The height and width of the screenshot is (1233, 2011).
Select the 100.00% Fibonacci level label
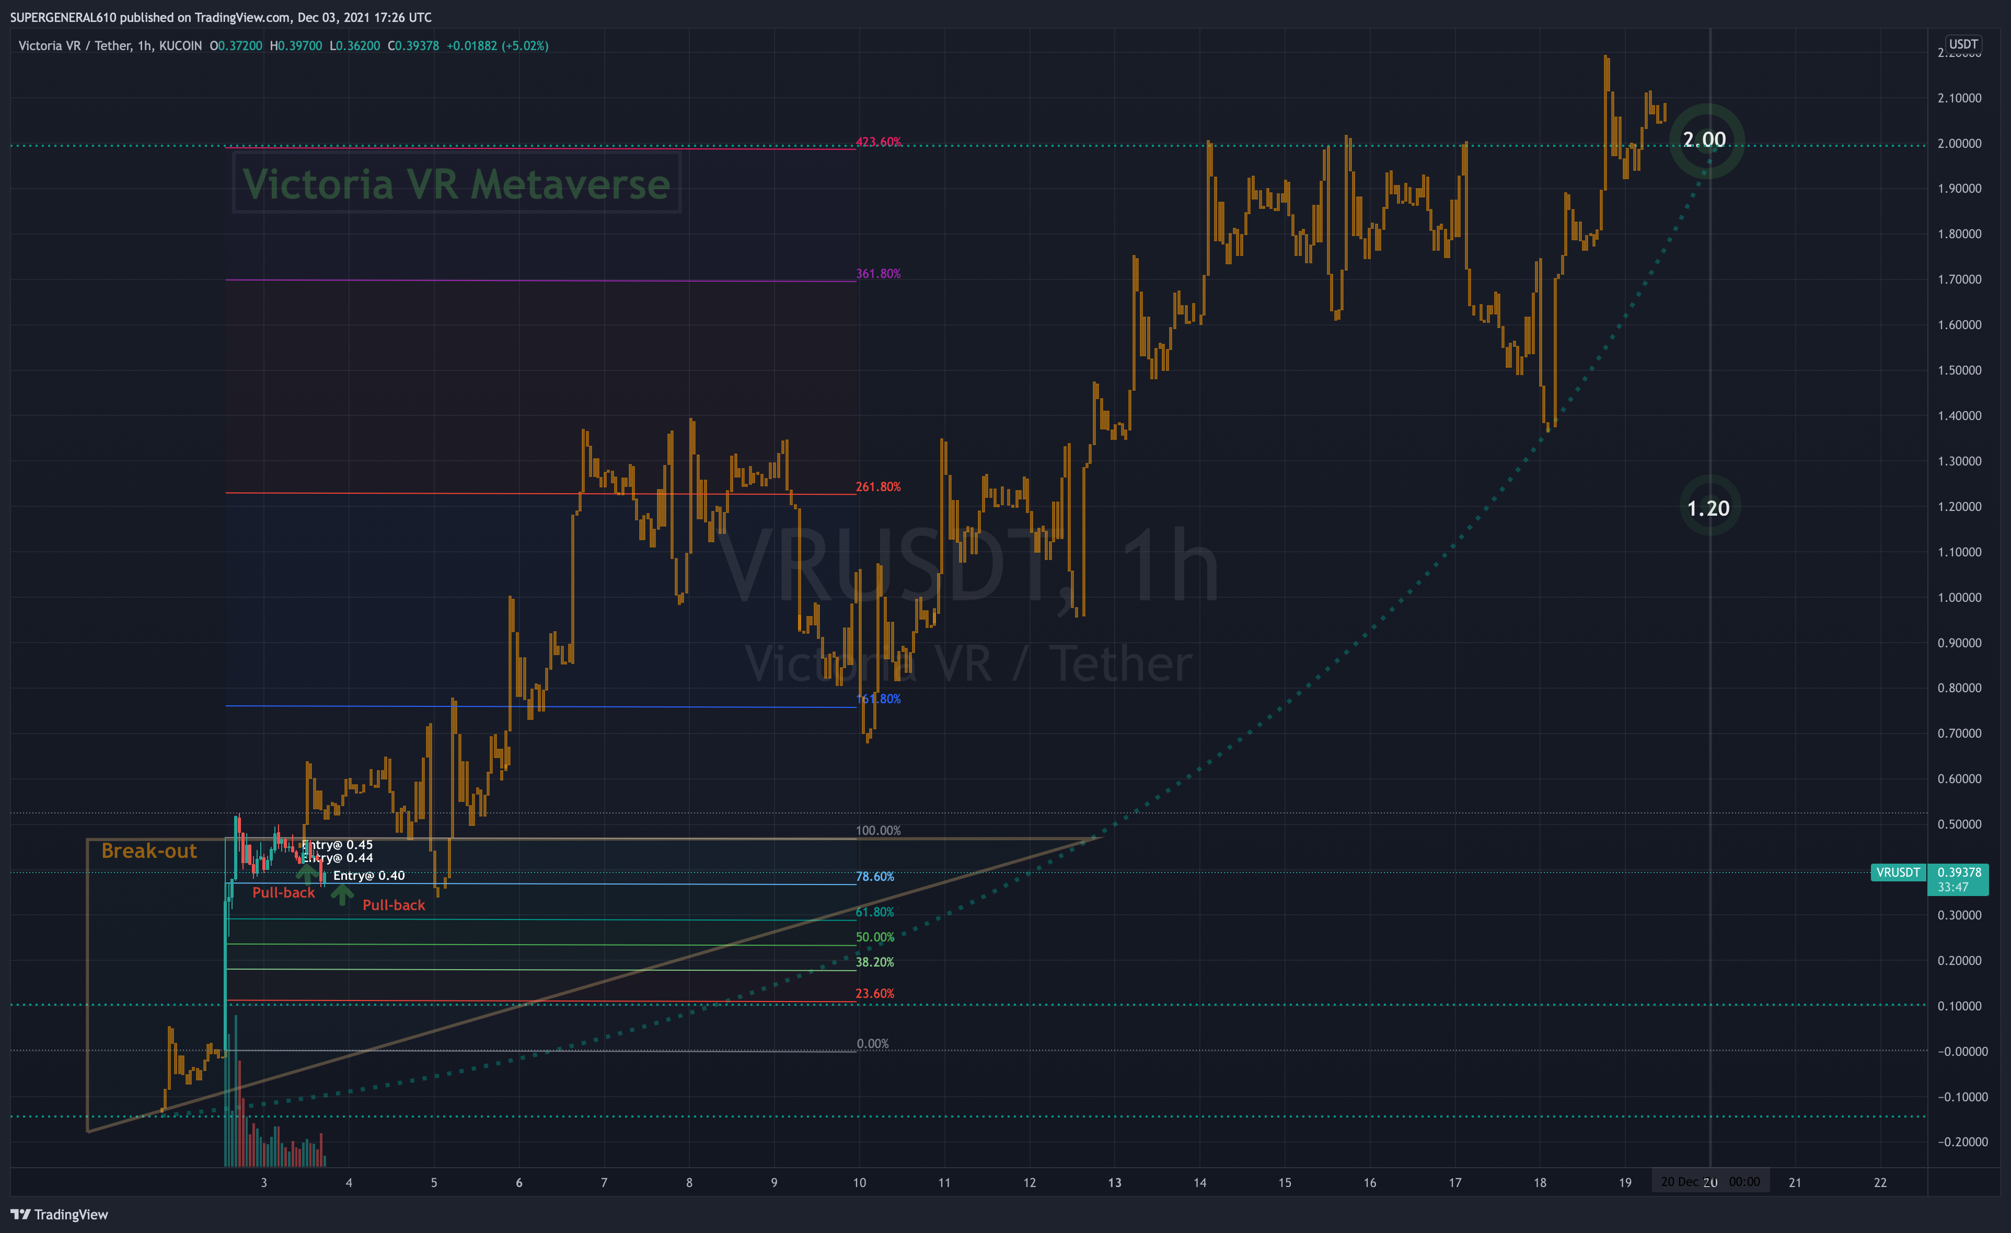click(x=878, y=831)
